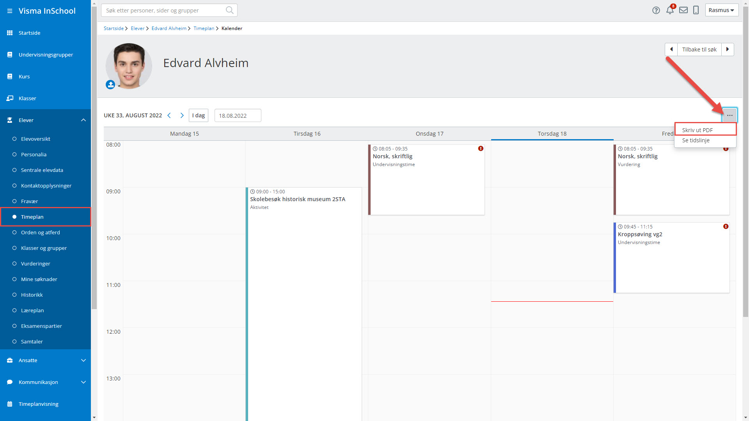
Task: Click the date field showing 18.08.2022
Action: click(x=238, y=116)
